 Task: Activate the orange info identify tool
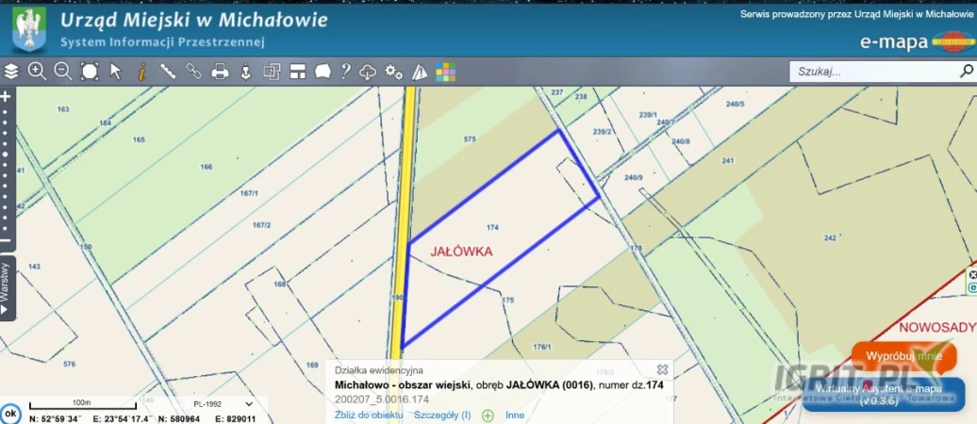coord(141,72)
